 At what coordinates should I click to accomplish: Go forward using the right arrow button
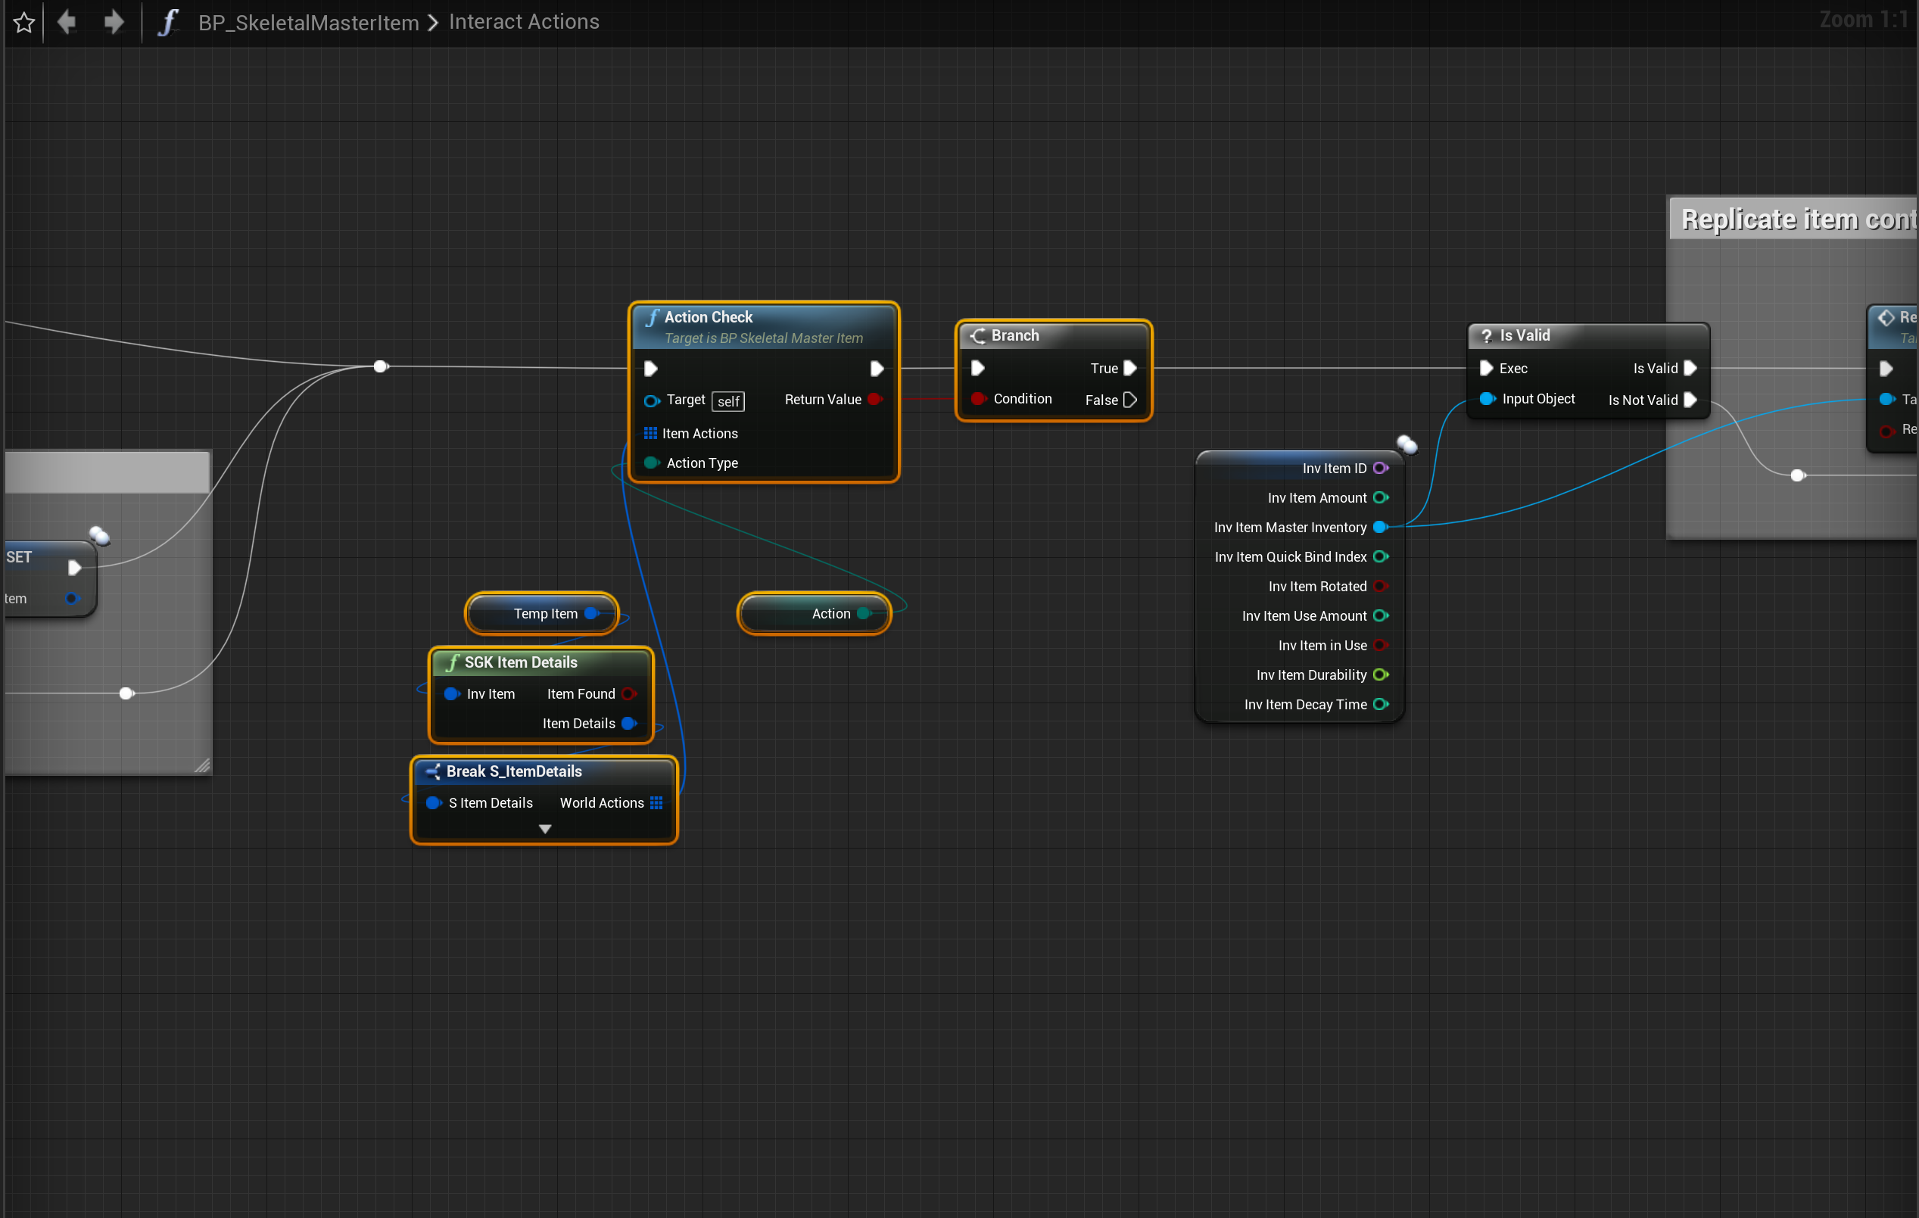(x=114, y=21)
